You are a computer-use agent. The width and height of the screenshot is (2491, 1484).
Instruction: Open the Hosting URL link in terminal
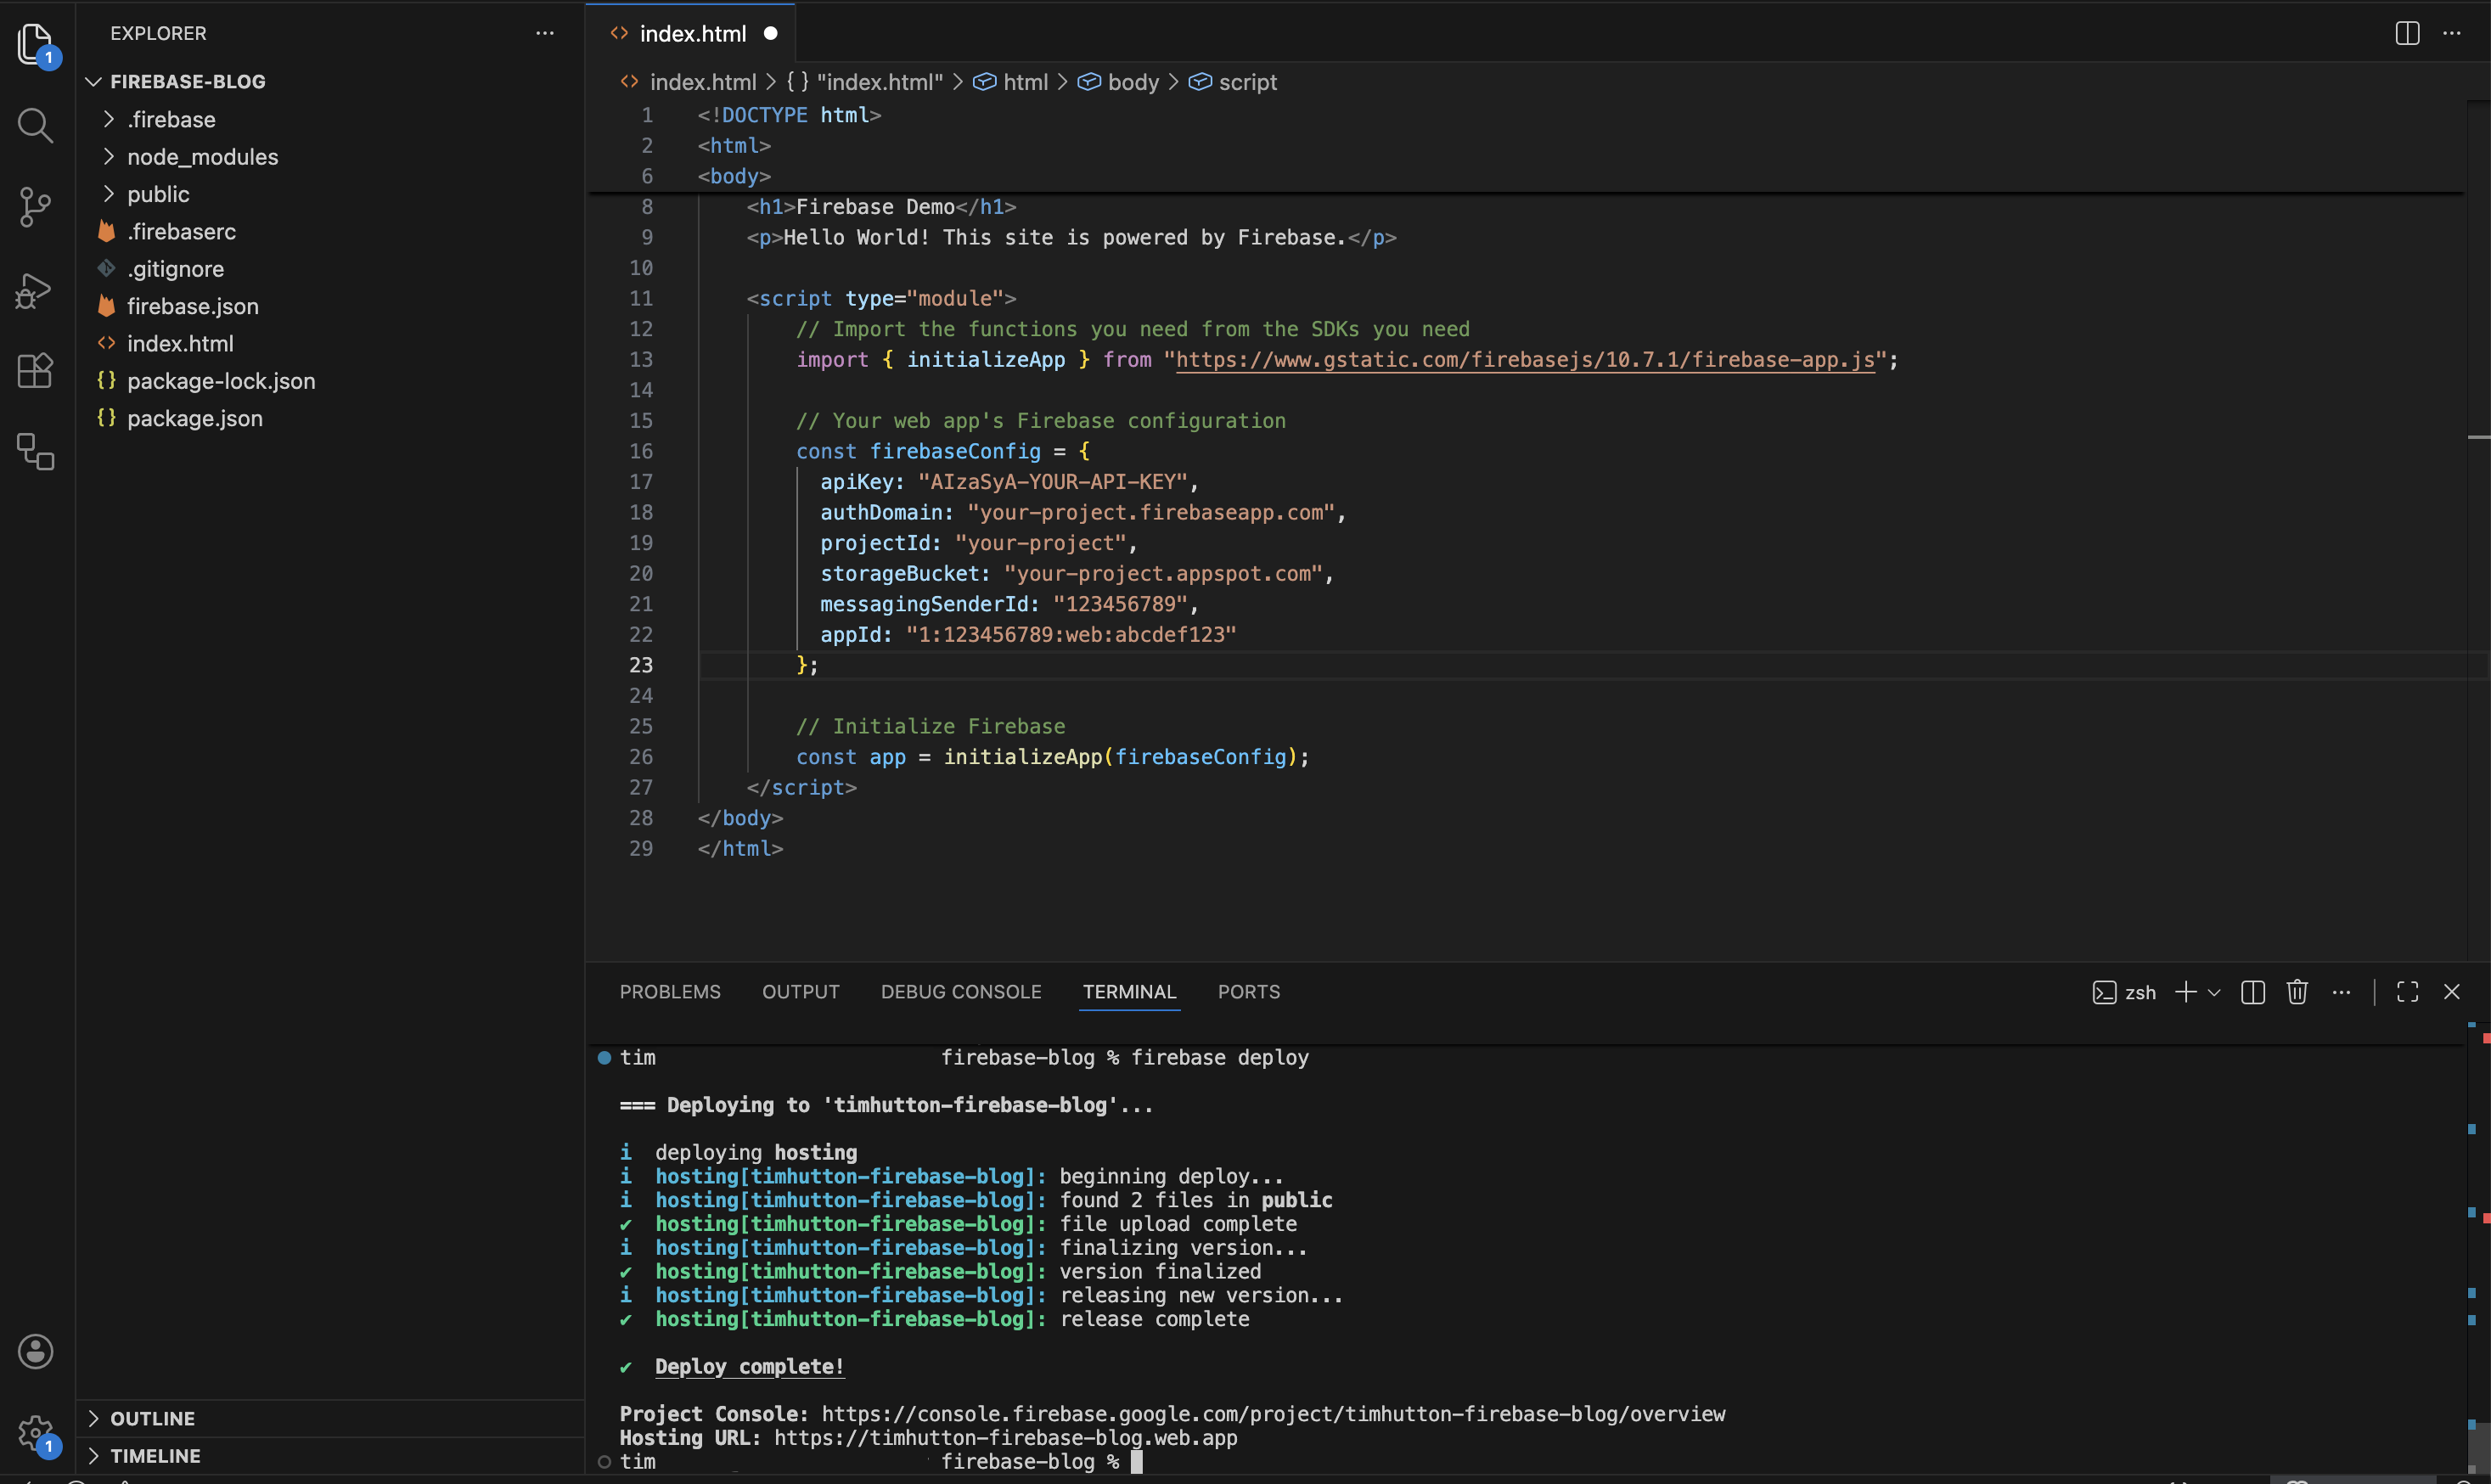pos(1006,1438)
